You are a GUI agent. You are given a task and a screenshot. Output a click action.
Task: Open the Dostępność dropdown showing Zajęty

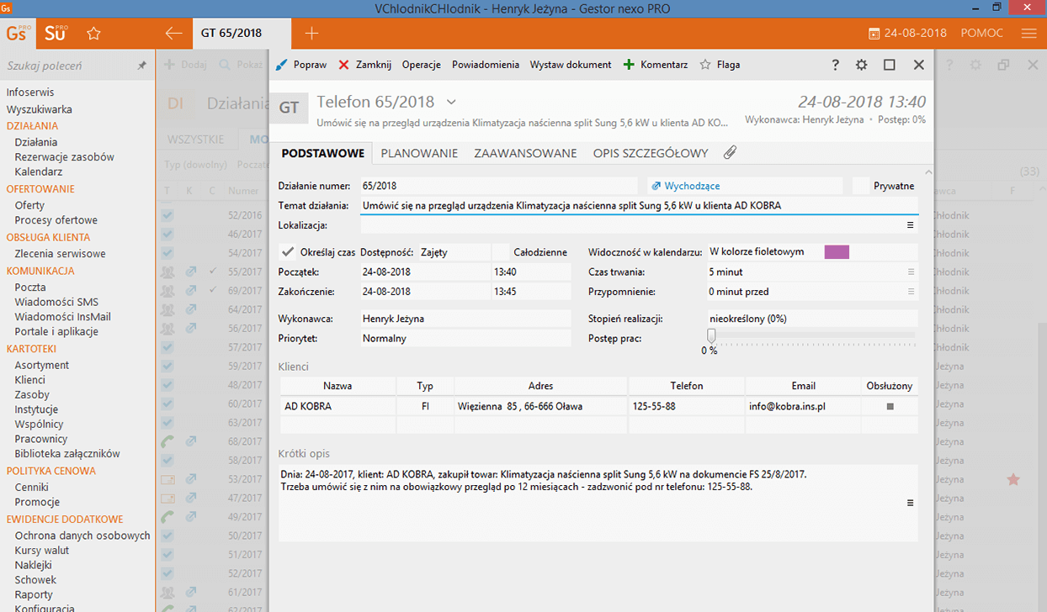pyautogui.click(x=454, y=251)
